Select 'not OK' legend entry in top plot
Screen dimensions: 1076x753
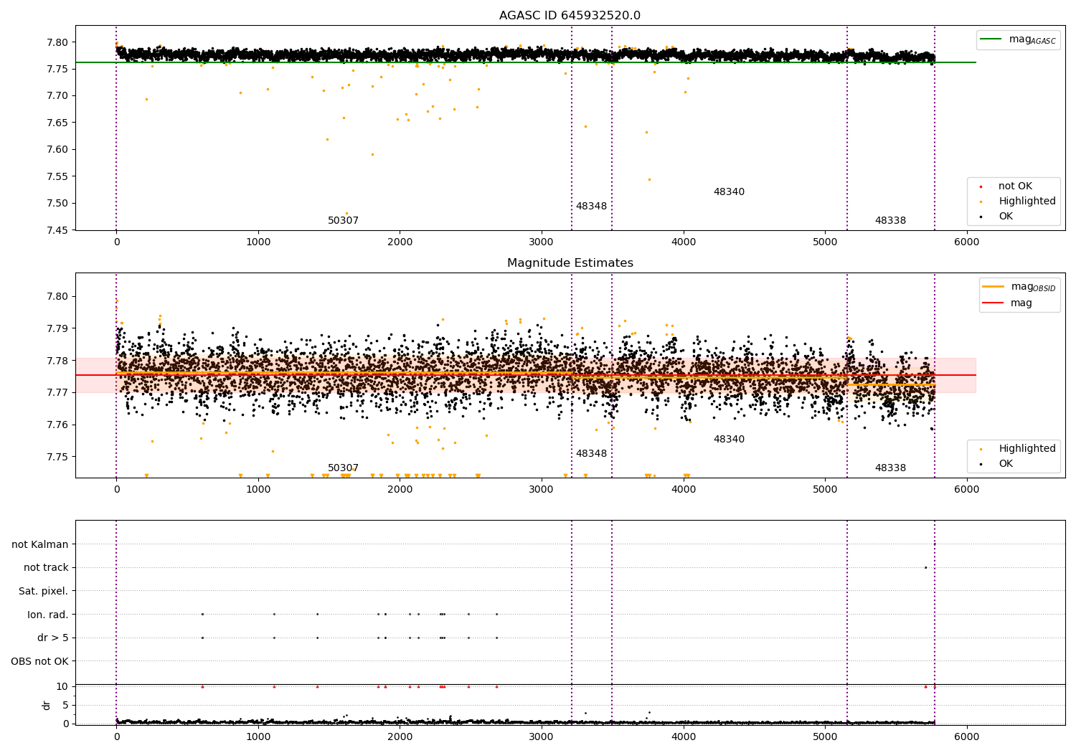pyautogui.click(x=1015, y=186)
